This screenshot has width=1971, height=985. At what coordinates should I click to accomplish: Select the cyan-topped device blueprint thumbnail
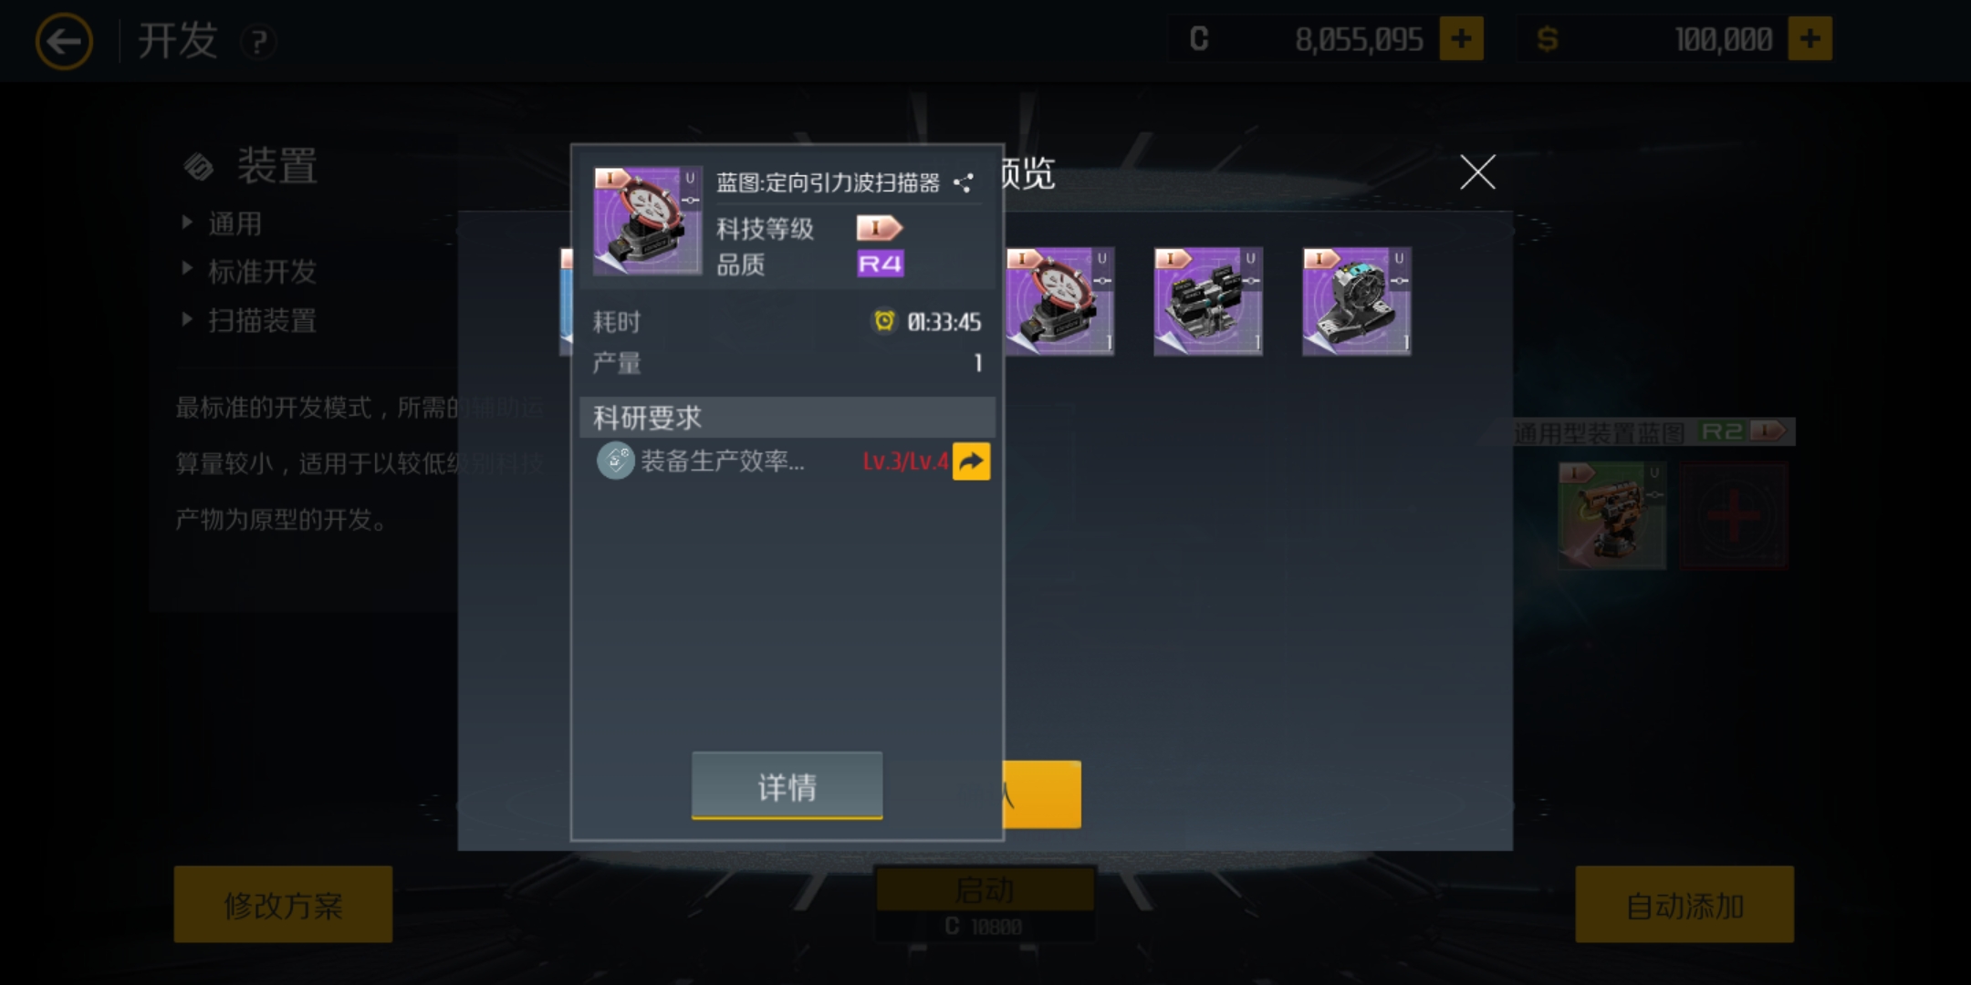click(1357, 301)
